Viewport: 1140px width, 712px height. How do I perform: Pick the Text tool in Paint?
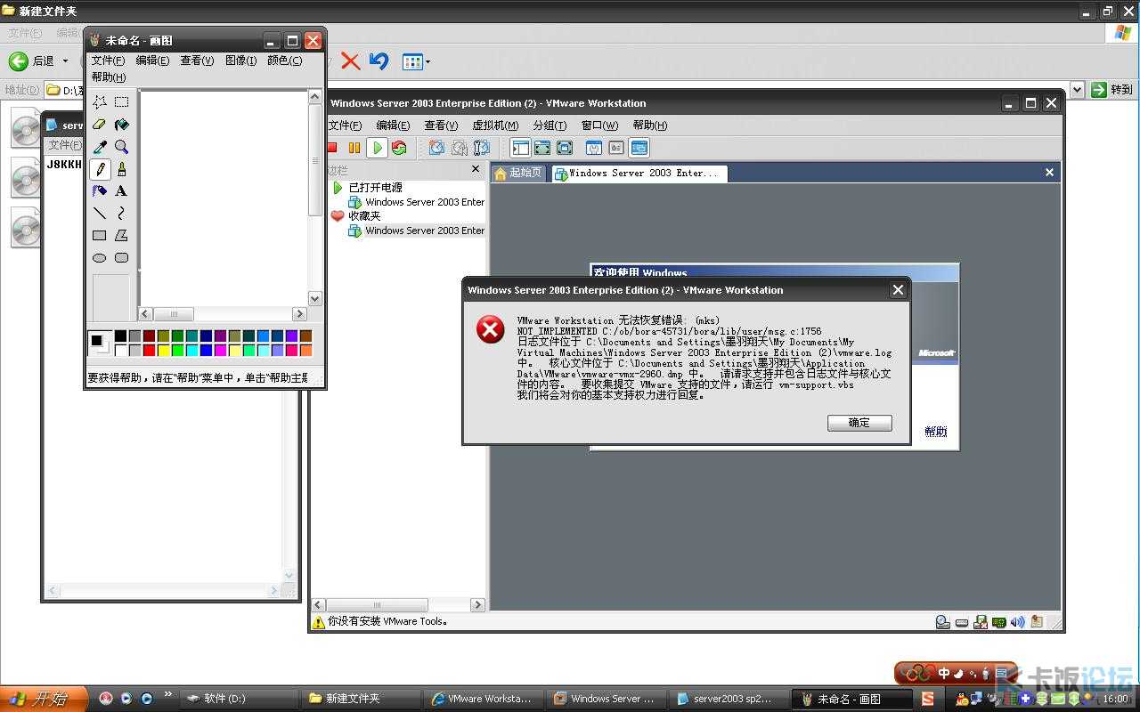[x=122, y=191]
